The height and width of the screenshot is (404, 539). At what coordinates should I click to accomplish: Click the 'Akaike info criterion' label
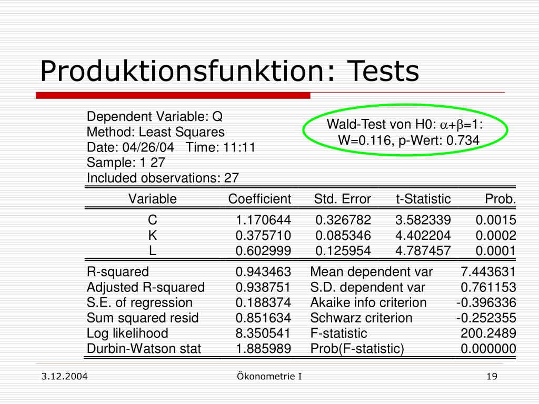368,302
